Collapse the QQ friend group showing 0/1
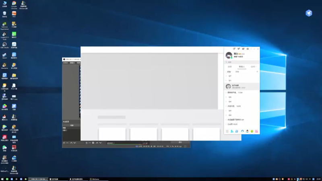The image size is (322, 181). [x=242, y=80]
